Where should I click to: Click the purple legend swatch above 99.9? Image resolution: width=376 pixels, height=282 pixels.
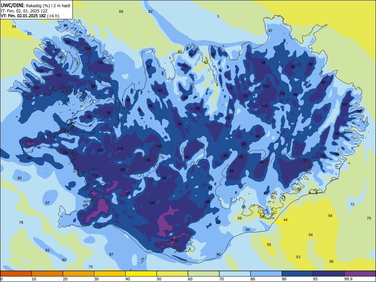[360, 274]
